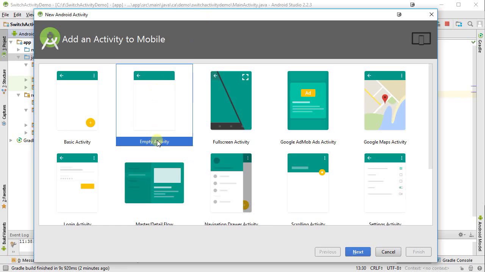
Task: Expand the Gradle Scripts node arrow
Action: (11, 140)
